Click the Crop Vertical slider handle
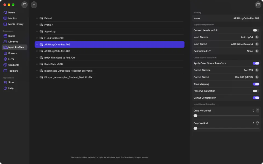Screen dimensions: 263x164 coord(195,128)
